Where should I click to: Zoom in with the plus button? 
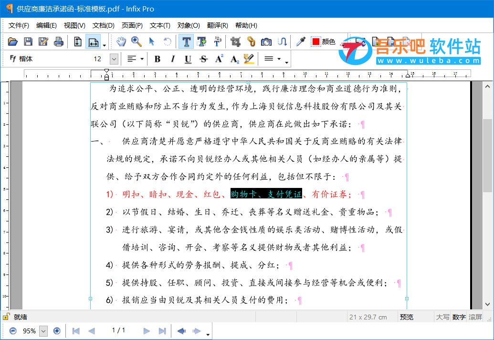point(57,331)
